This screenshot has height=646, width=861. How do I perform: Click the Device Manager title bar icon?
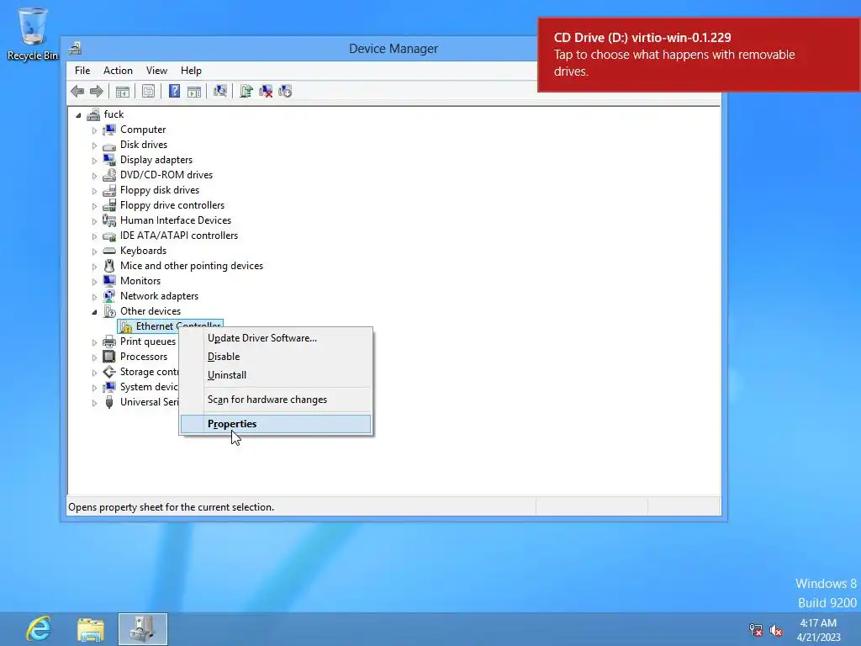coord(75,48)
